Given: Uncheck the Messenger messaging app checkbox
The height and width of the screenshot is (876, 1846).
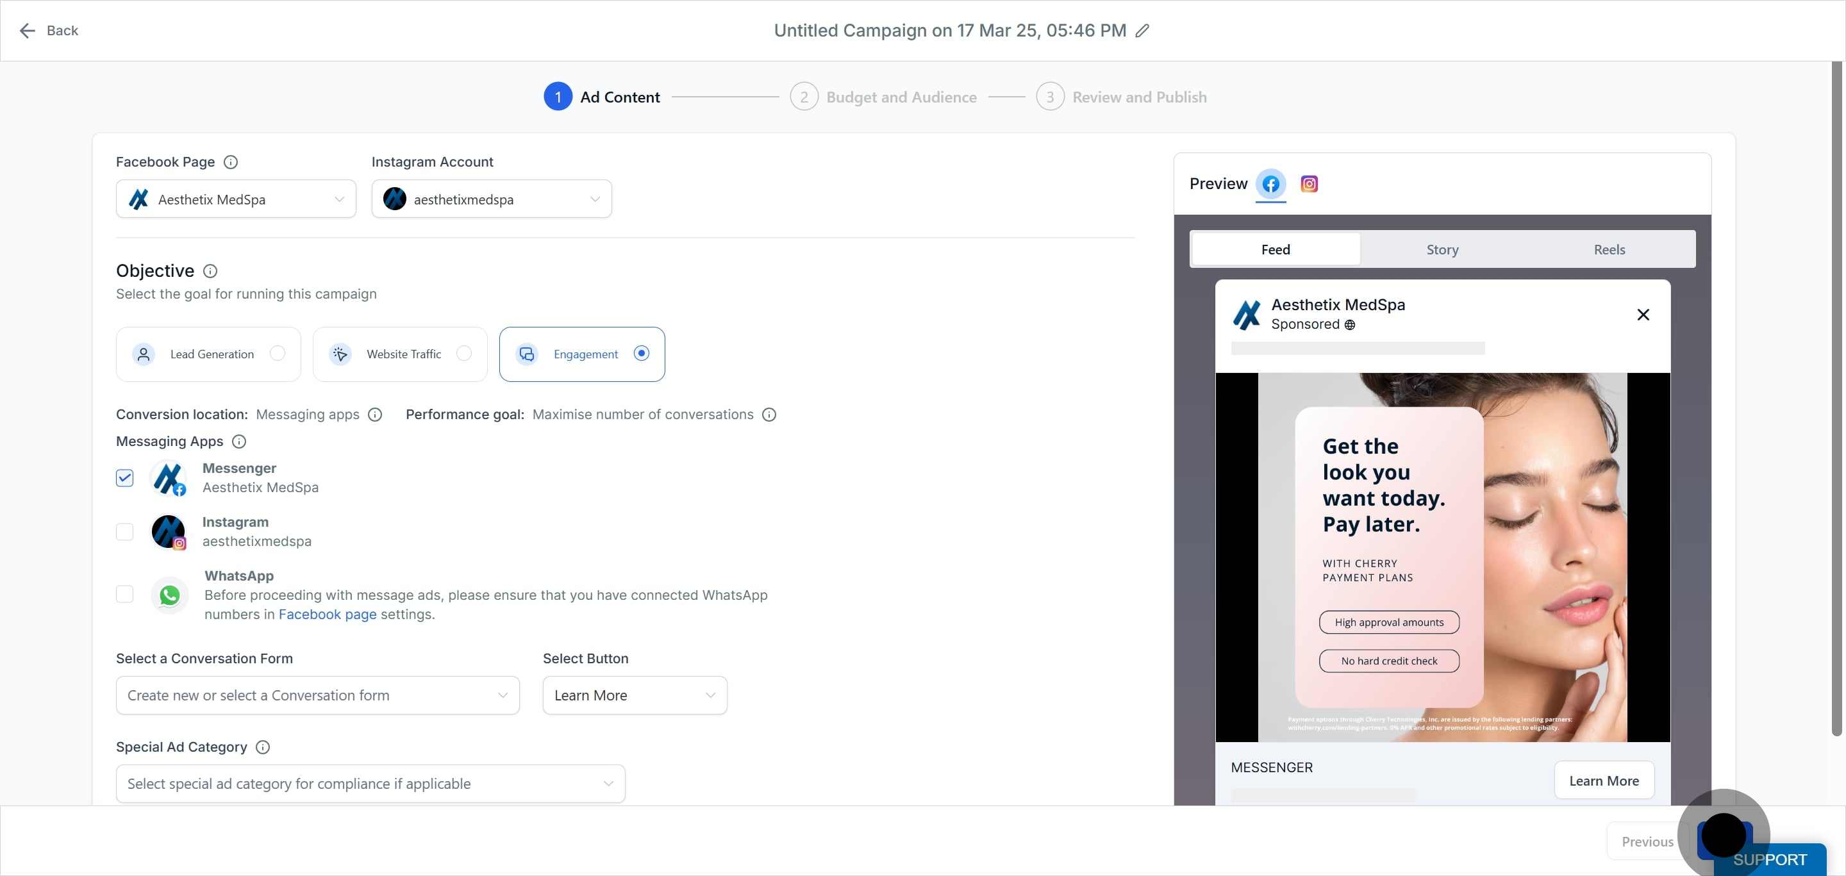Looking at the screenshot, I should (x=125, y=478).
